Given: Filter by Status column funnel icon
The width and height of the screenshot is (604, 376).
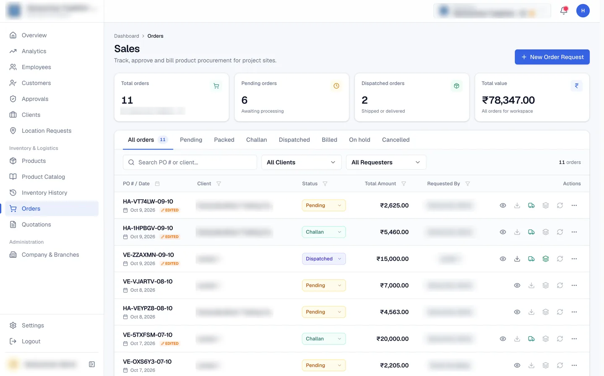Looking at the screenshot, I should point(325,184).
